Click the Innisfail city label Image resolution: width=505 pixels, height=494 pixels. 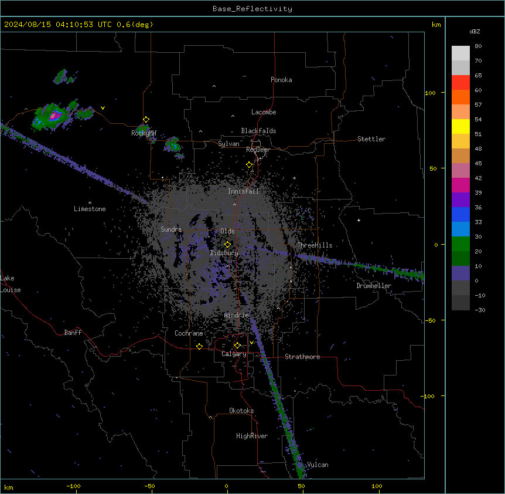(243, 191)
